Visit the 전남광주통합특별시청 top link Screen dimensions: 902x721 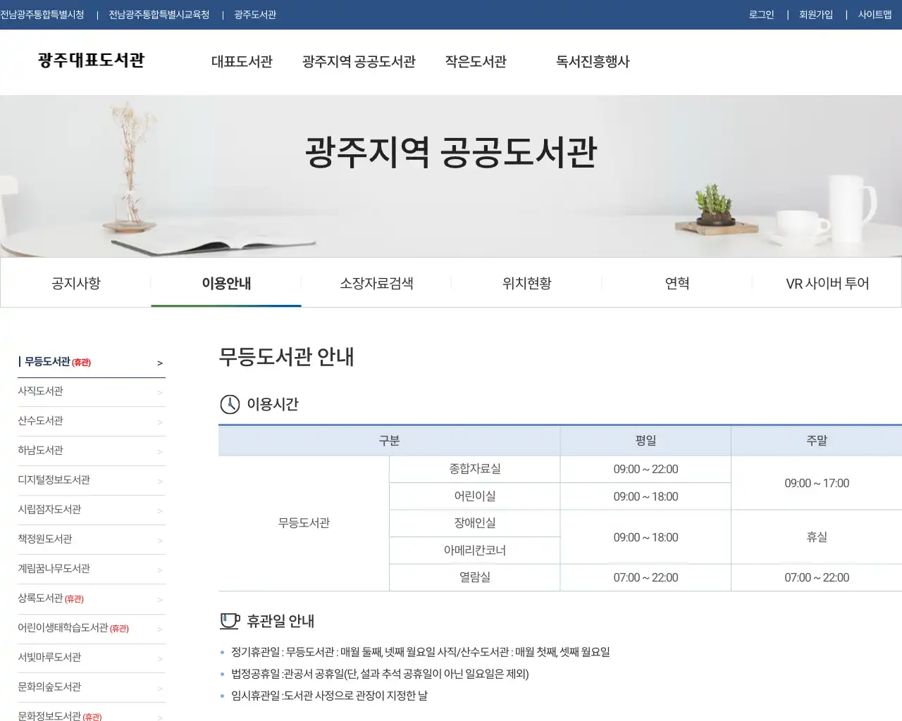pyautogui.click(x=42, y=15)
